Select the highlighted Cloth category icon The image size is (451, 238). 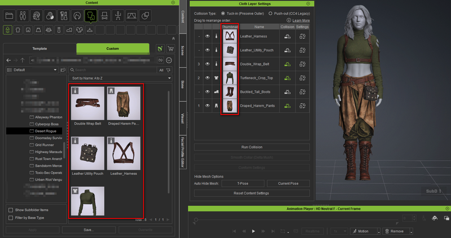click(91, 16)
